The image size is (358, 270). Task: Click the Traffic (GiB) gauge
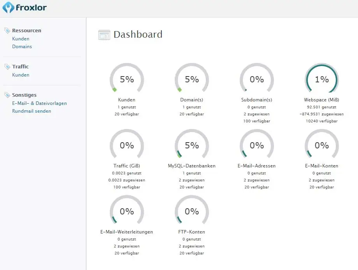127,146
